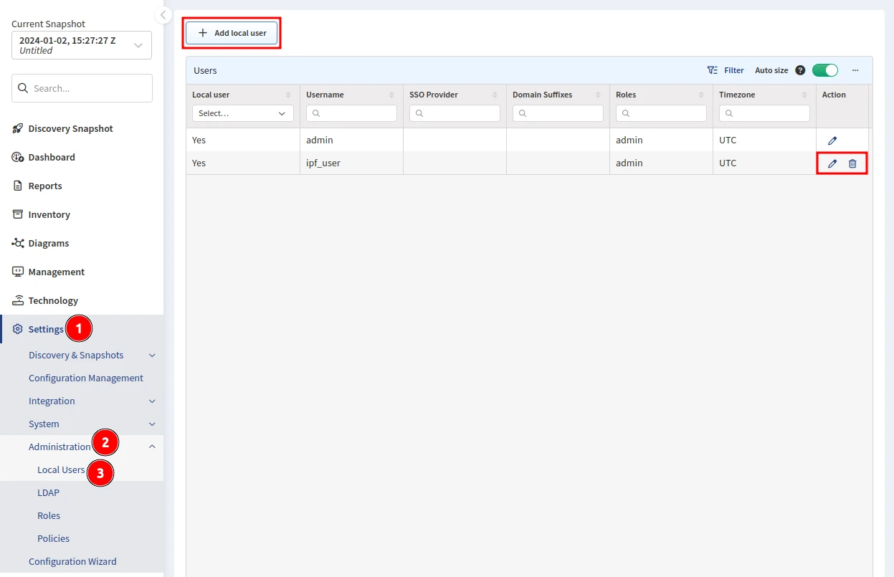The height and width of the screenshot is (577, 894).
Task: Click the Roles column filter search box
Action: click(x=661, y=113)
